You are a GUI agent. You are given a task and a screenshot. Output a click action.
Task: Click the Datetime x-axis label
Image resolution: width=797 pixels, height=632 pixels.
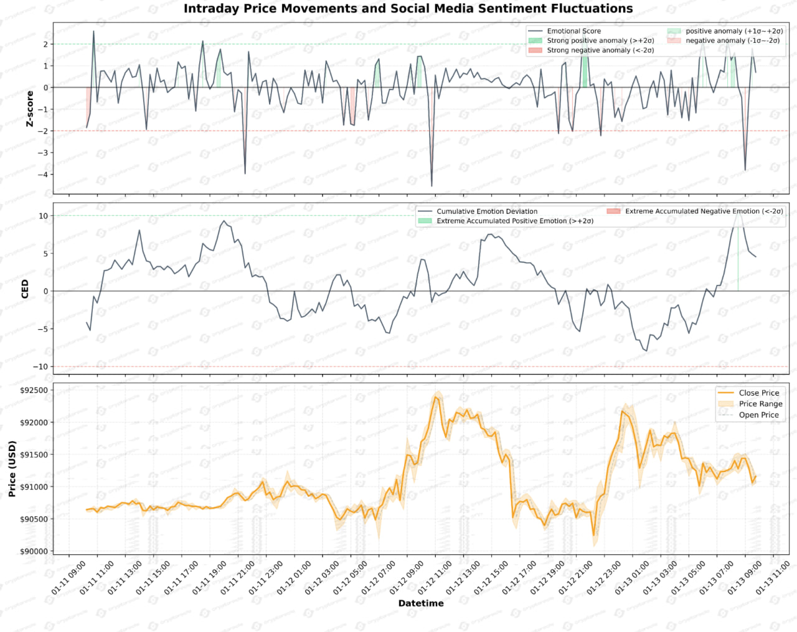point(421,603)
